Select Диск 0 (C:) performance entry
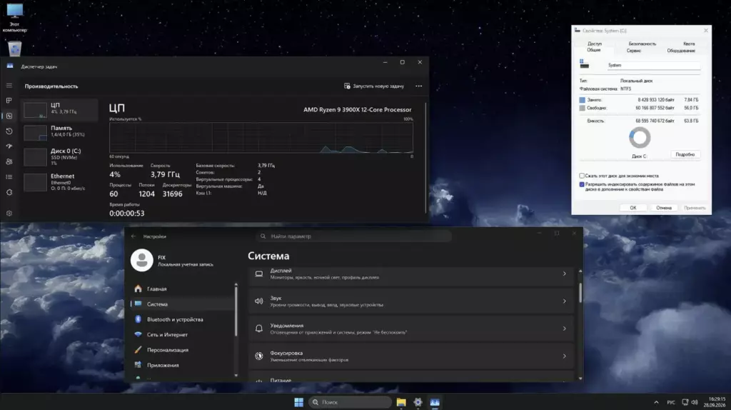731x410 pixels. [60, 156]
